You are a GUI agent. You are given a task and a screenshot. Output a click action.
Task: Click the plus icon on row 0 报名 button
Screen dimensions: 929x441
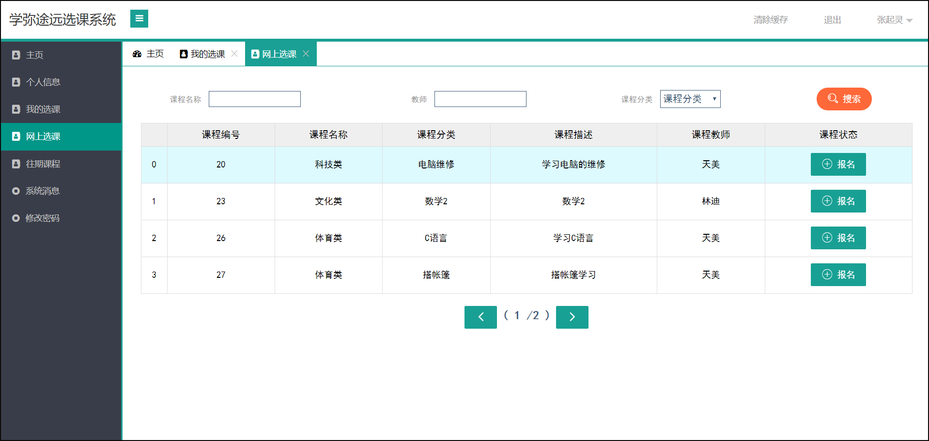click(827, 165)
